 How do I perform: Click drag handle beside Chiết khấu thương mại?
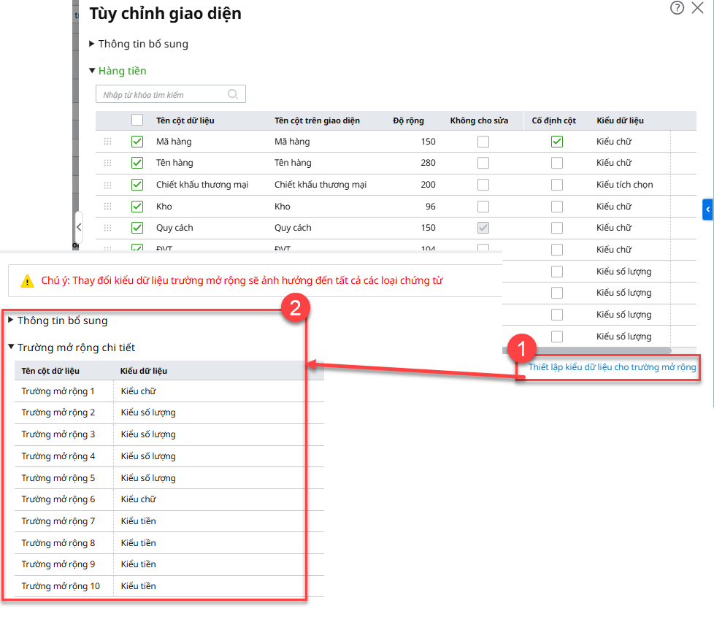(x=108, y=185)
